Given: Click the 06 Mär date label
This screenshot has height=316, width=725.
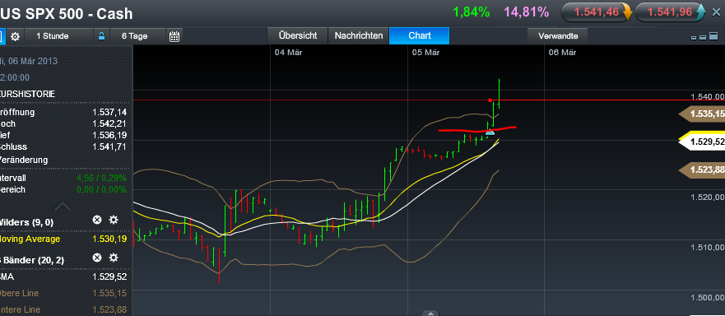Looking at the screenshot, I should [562, 53].
